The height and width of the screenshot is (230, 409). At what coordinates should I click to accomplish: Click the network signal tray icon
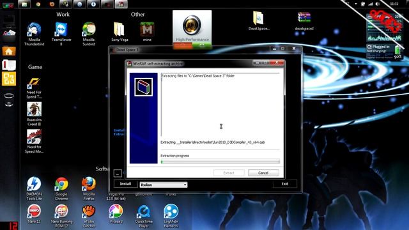tap(370, 4)
